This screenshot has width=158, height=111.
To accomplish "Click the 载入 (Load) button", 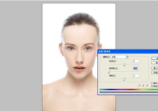I will pos(155,68).
